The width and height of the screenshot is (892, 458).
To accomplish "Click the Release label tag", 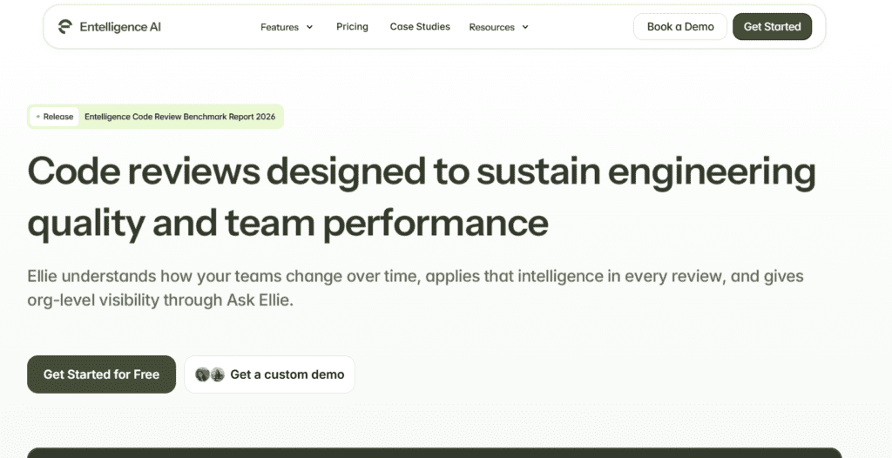I will [x=58, y=117].
